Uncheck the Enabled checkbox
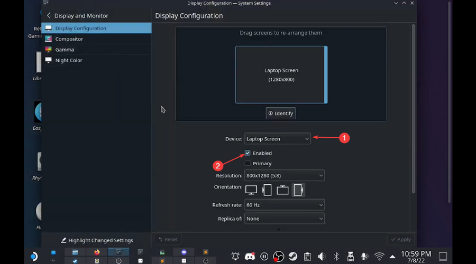The height and width of the screenshot is (264, 476). point(248,153)
